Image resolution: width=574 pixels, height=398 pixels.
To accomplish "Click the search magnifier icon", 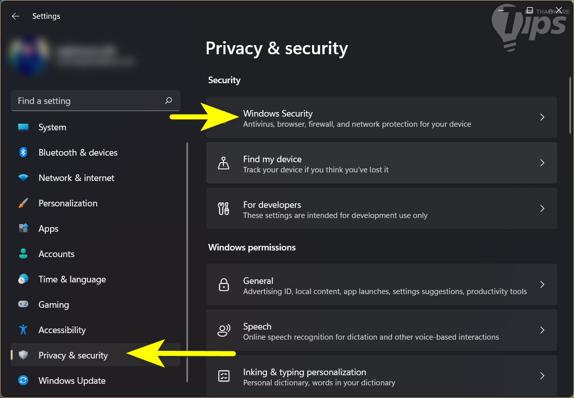I will coord(169,101).
